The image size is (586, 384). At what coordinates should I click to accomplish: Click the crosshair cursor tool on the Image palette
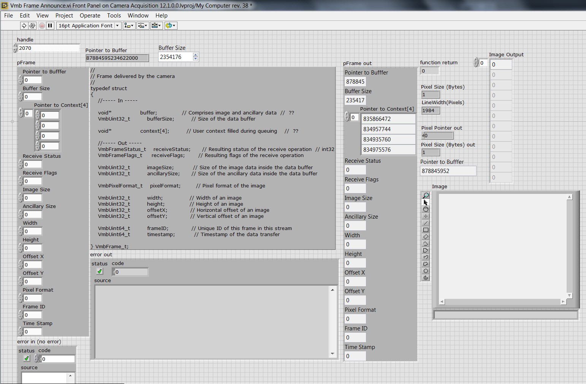pyautogui.click(x=426, y=216)
